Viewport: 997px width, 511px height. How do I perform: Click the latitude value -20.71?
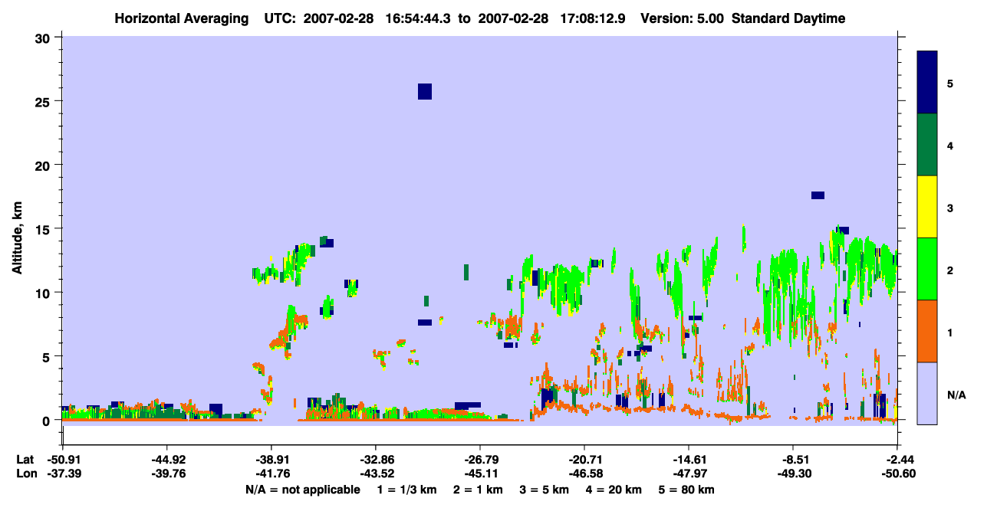point(584,460)
